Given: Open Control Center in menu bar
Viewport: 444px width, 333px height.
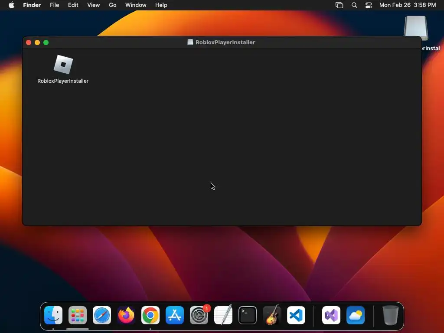Looking at the screenshot, I should (x=369, y=5).
